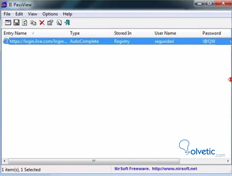Open the Properties toolbar icon
Viewport: 232px width, 176px height.
click(50, 23)
